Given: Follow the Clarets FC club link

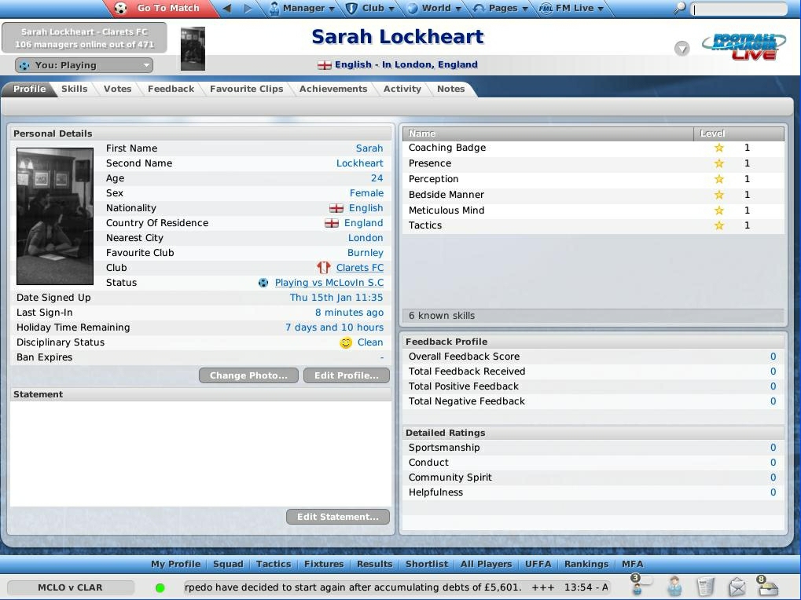Looking at the screenshot, I should 359,268.
